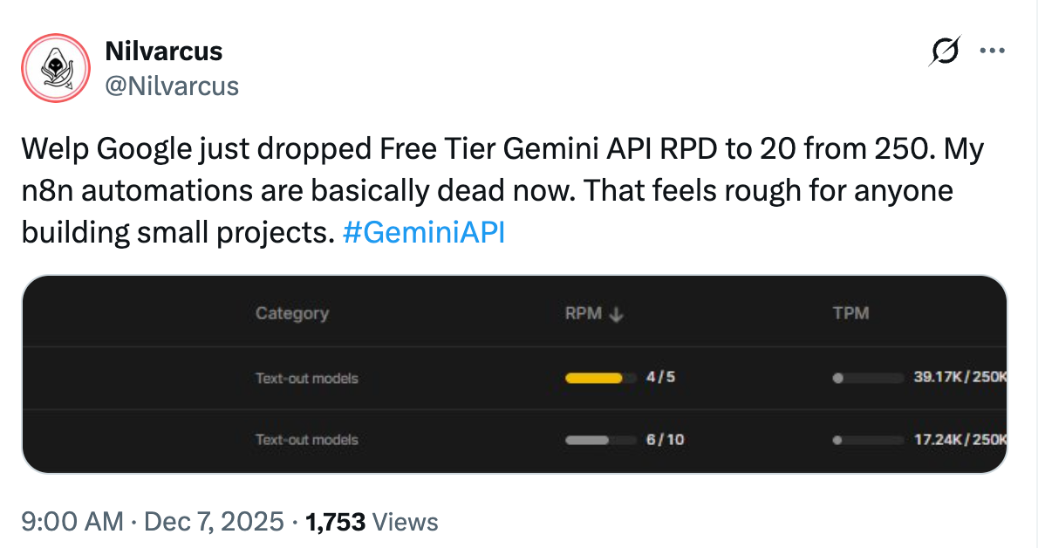Click the tweet body text

click(488, 190)
